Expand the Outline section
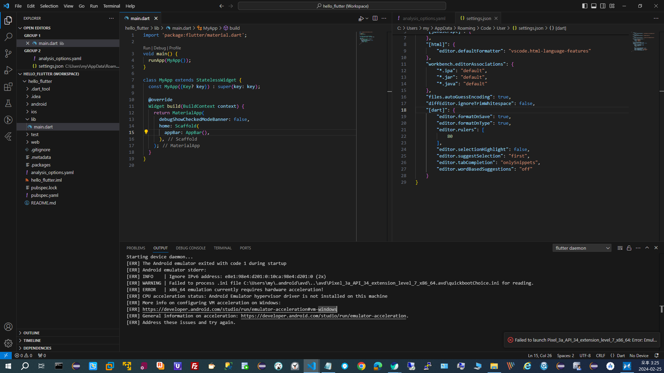The height and width of the screenshot is (373, 664). (68, 333)
